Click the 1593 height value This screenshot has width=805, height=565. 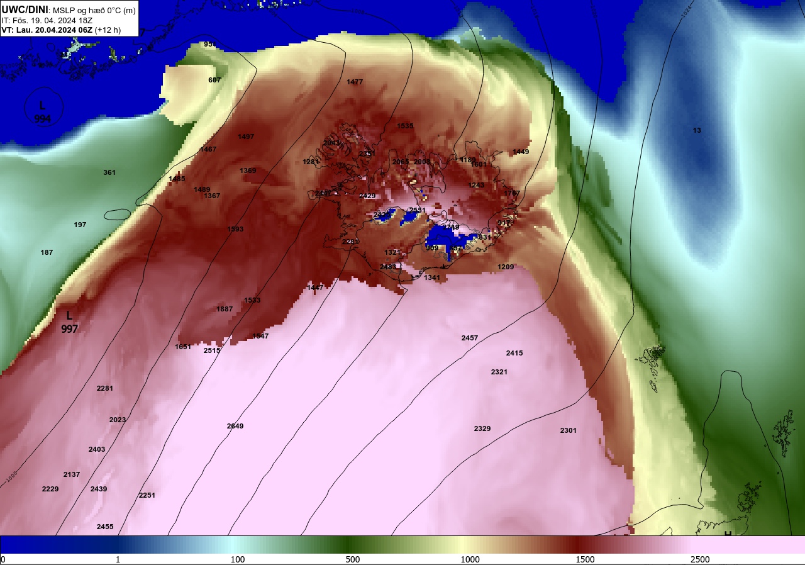click(x=235, y=229)
